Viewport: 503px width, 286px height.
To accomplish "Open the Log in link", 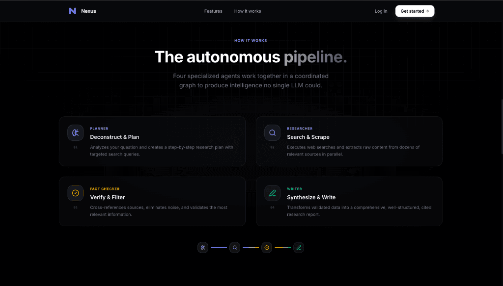I will 381,11.
